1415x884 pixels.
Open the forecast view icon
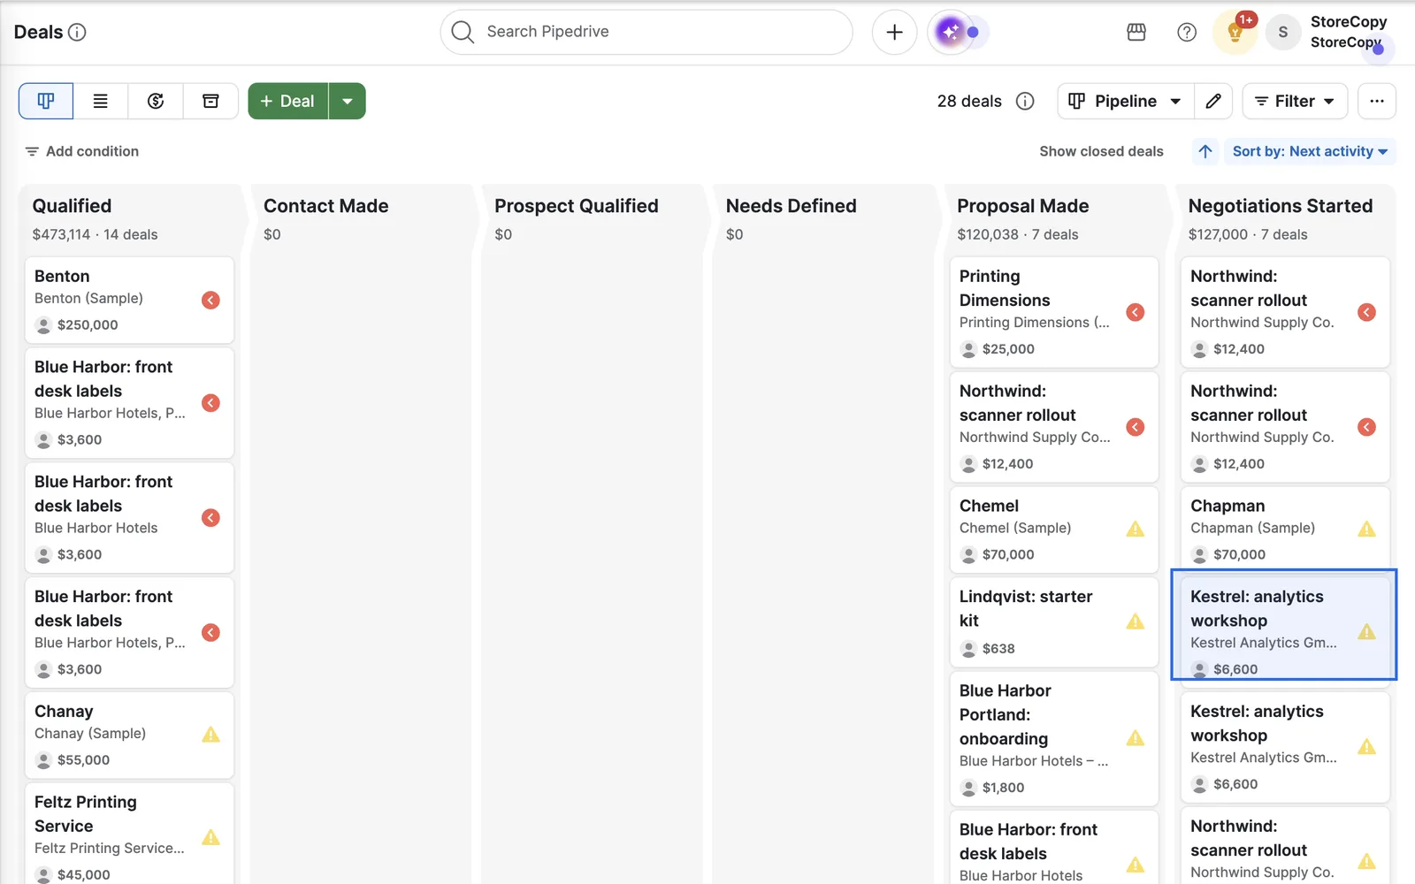click(156, 101)
